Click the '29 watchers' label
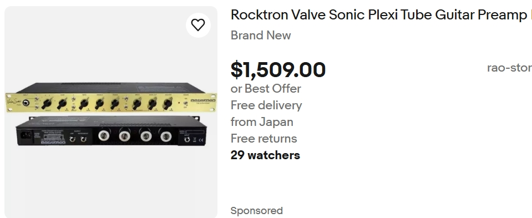This screenshot has height=218, width=532. coord(265,155)
